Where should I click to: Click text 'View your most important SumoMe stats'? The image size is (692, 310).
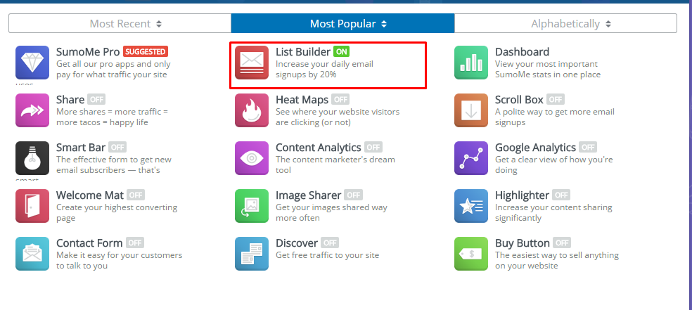(546, 69)
